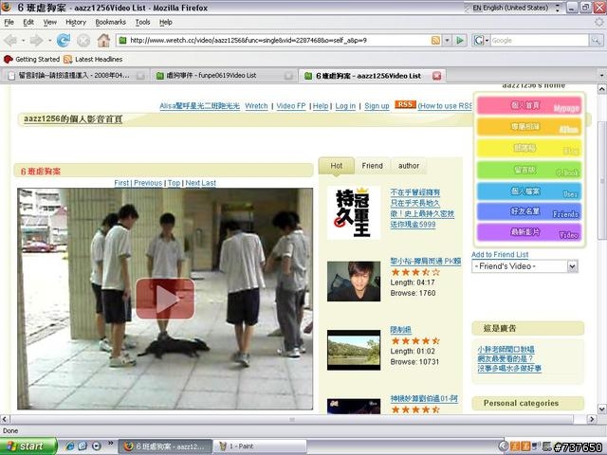This screenshot has height=455, width=607.
Task: Select the Friend tab in video sidebar
Action: tap(373, 166)
